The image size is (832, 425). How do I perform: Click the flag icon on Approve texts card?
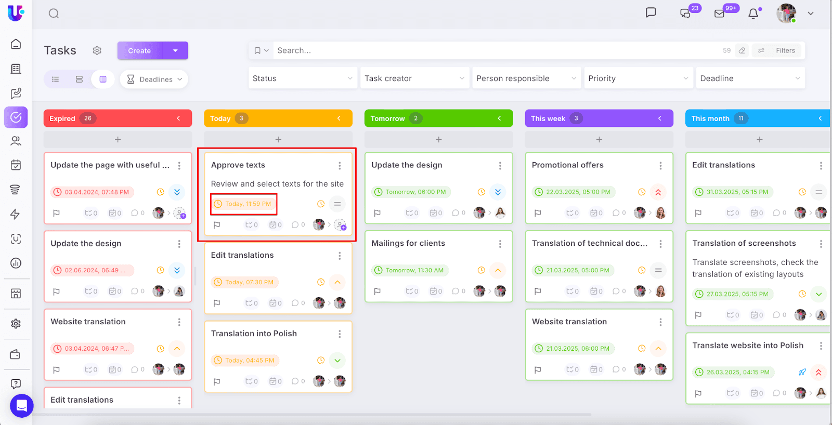[x=217, y=225]
